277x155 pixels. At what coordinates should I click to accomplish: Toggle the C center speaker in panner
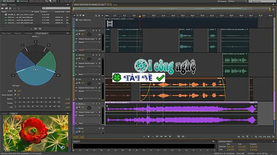point(35,42)
